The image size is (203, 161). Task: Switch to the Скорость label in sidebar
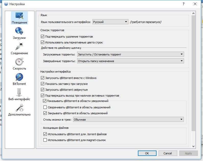[x=19, y=68]
